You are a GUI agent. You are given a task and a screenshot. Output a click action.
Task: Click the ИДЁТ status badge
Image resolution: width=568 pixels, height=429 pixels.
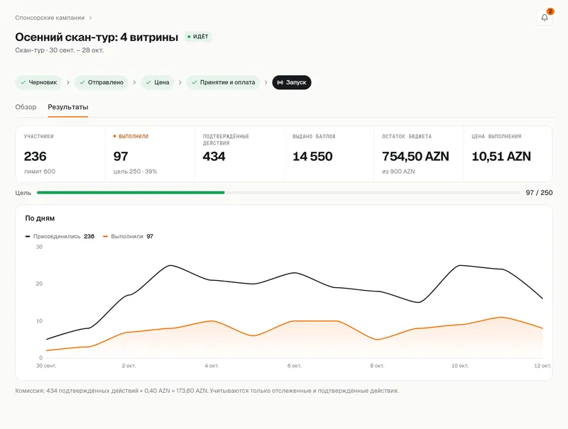pos(198,37)
